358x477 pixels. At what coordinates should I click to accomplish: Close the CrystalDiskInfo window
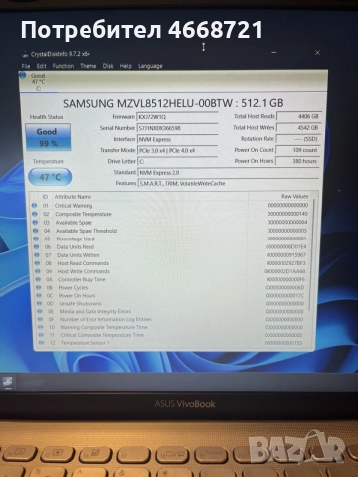(x=317, y=53)
